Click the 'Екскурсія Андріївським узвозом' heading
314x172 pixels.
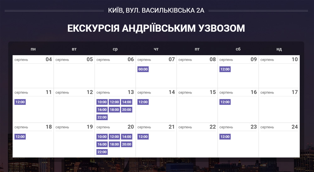point(156,28)
